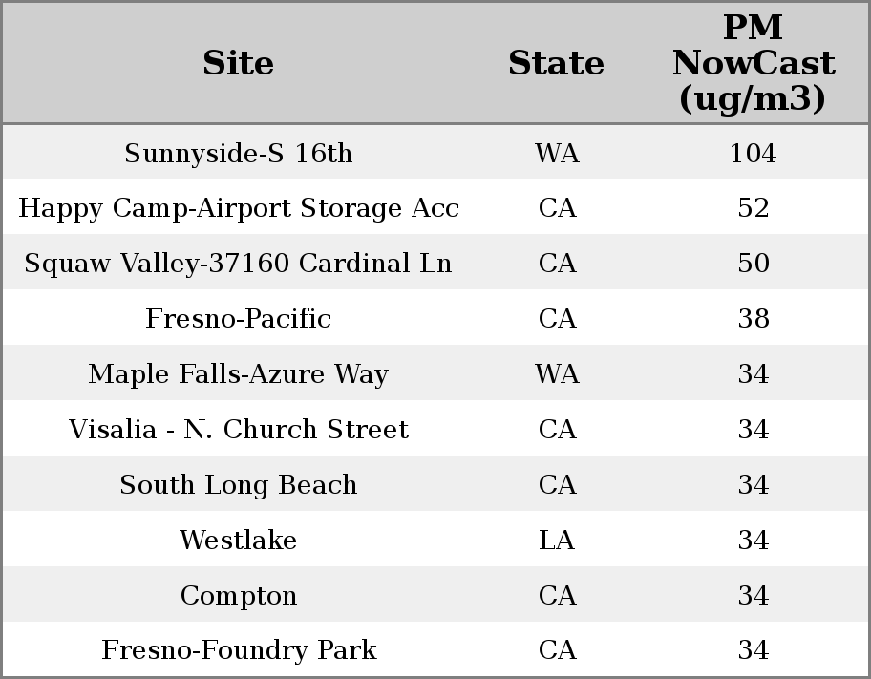The width and height of the screenshot is (871, 679).
Task: Click the 104 PM NowCast value
Action: click(753, 153)
